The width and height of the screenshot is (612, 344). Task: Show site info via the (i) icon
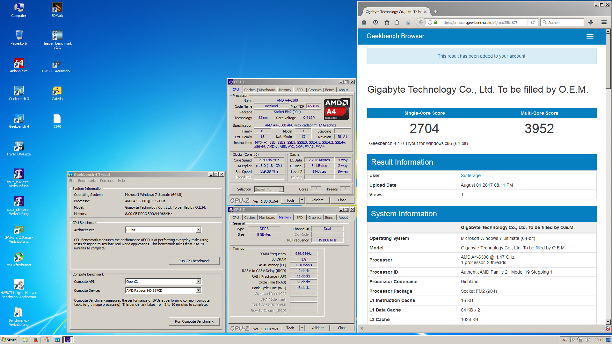tap(430, 22)
